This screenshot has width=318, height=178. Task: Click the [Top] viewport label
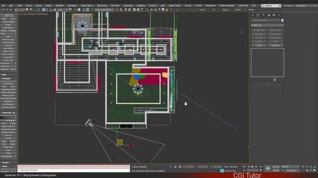click(x=24, y=14)
